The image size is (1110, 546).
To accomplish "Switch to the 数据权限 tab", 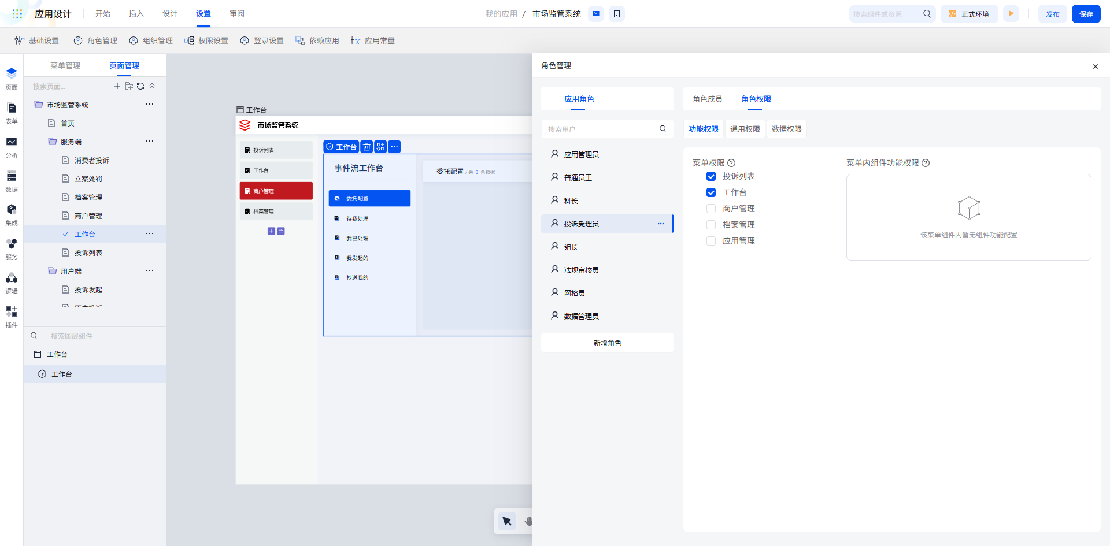I will [x=786, y=129].
